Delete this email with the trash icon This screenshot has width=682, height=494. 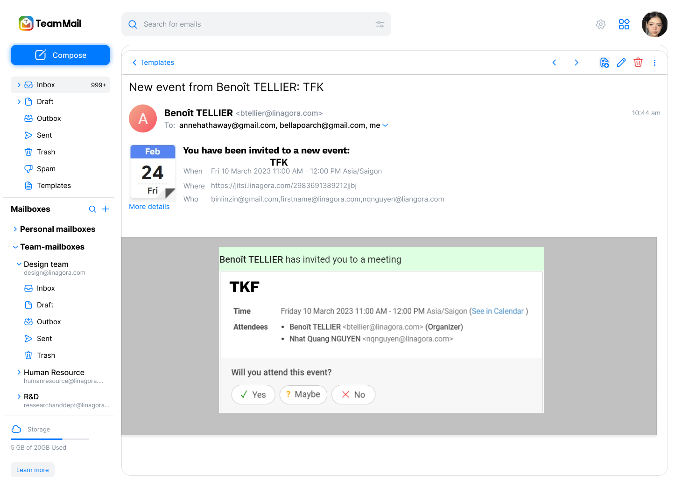638,62
